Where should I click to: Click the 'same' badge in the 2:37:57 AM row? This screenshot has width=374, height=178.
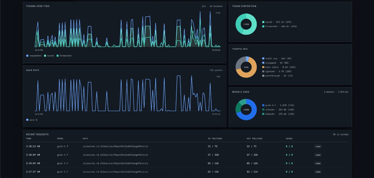[318, 172]
